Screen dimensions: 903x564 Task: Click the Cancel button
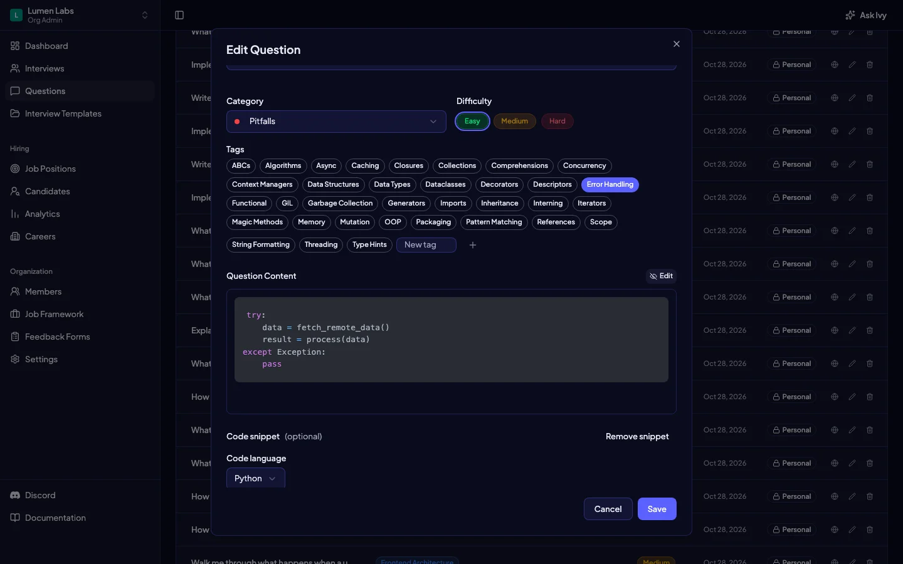pyautogui.click(x=608, y=509)
